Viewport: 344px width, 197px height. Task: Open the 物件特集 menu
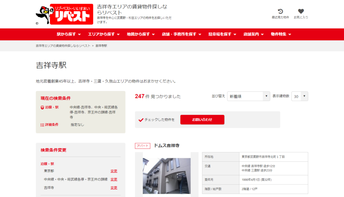(x=281, y=34)
